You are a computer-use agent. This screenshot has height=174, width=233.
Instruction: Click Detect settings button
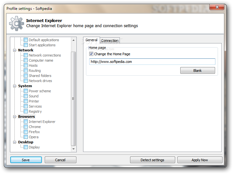point(152,160)
